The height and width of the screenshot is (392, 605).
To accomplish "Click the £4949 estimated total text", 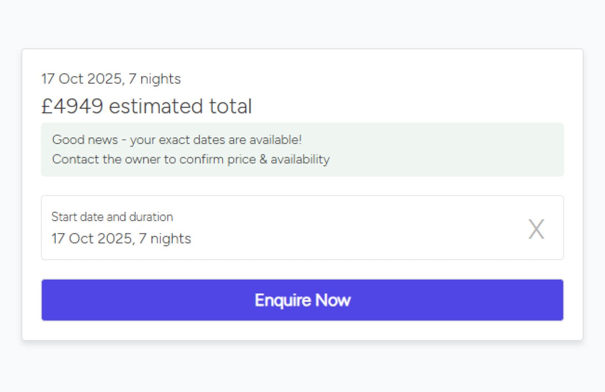I will click(x=147, y=106).
